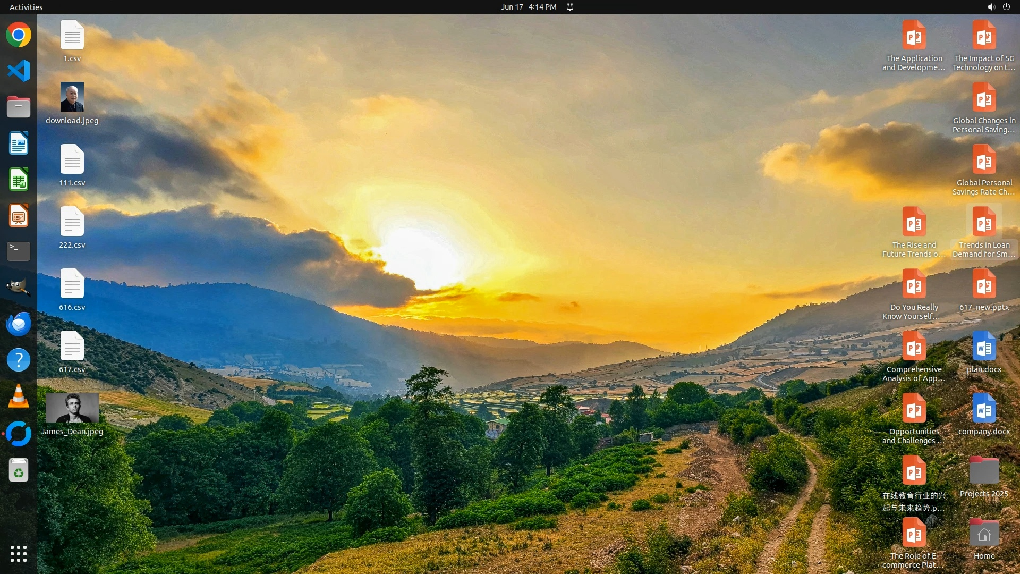Select the James_Dean.jpeg thumbnail
Viewport: 1020px width, 574px height.
click(72, 408)
